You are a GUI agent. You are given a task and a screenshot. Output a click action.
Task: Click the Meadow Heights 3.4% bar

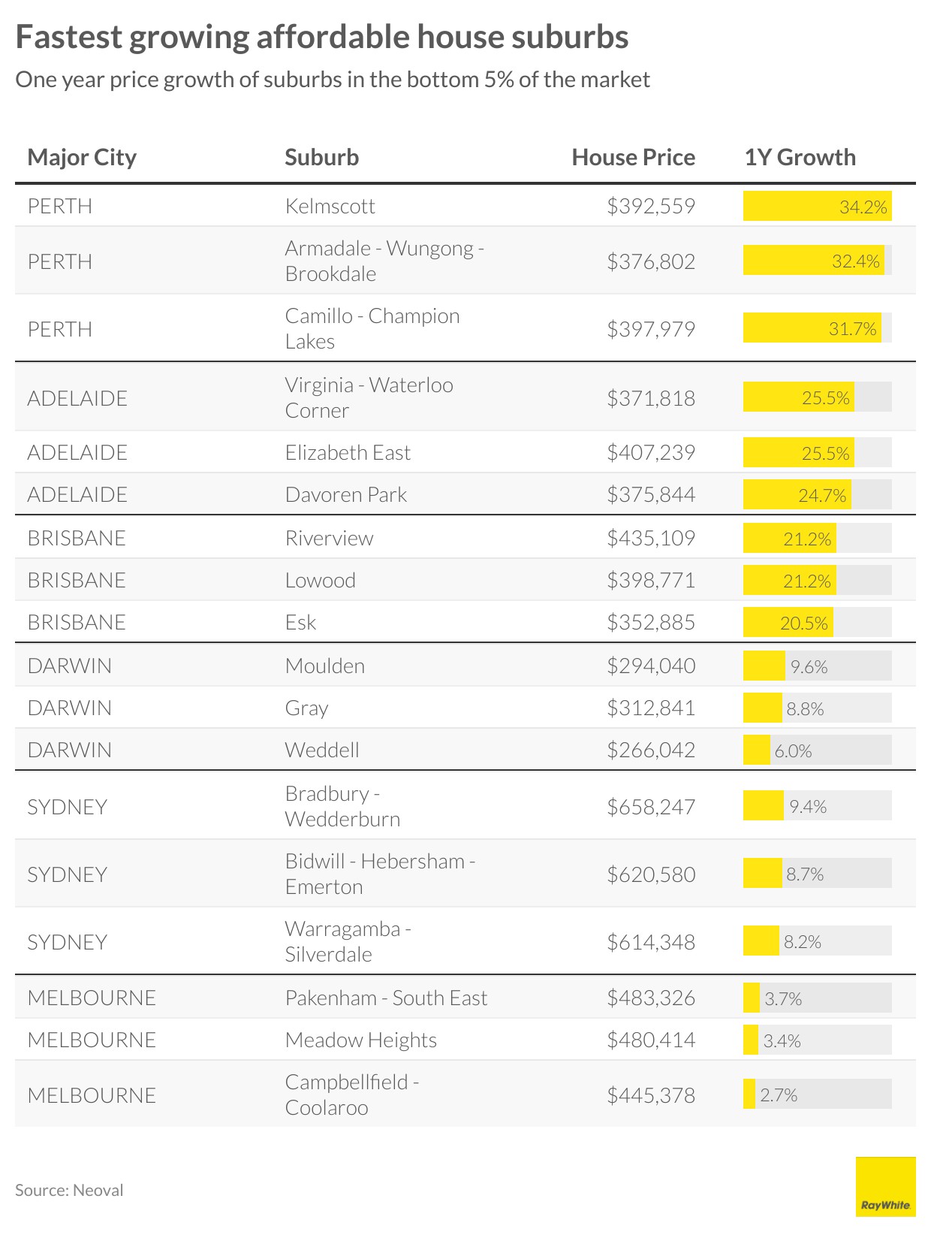pyautogui.click(x=751, y=1040)
